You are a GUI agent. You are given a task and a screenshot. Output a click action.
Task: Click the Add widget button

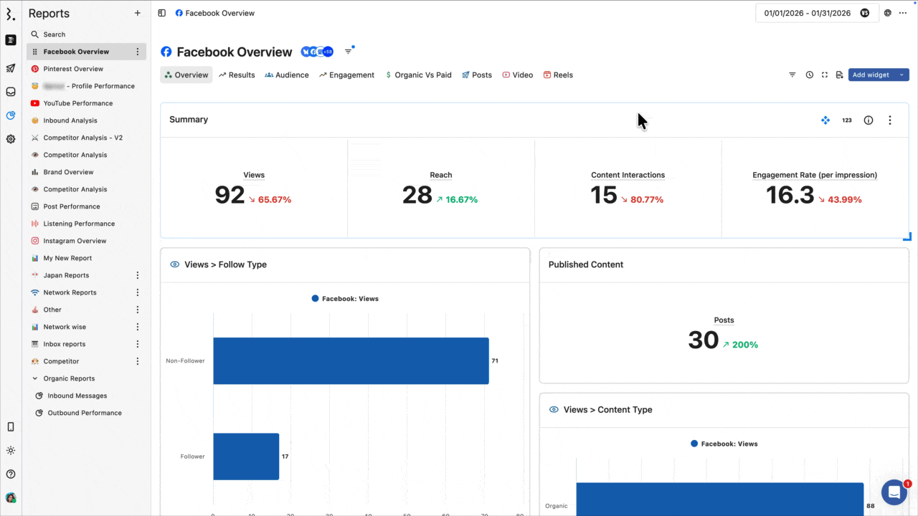871,75
